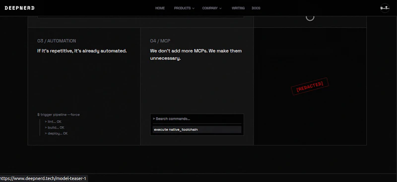Click "If it's repetitive, it's already automated."

82,51
